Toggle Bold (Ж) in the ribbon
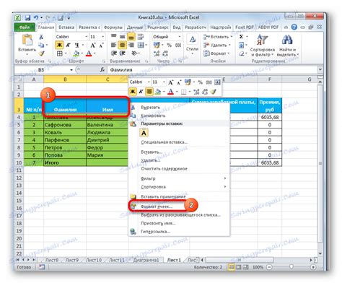Screen dimensions: 342x283 click(x=59, y=45)
